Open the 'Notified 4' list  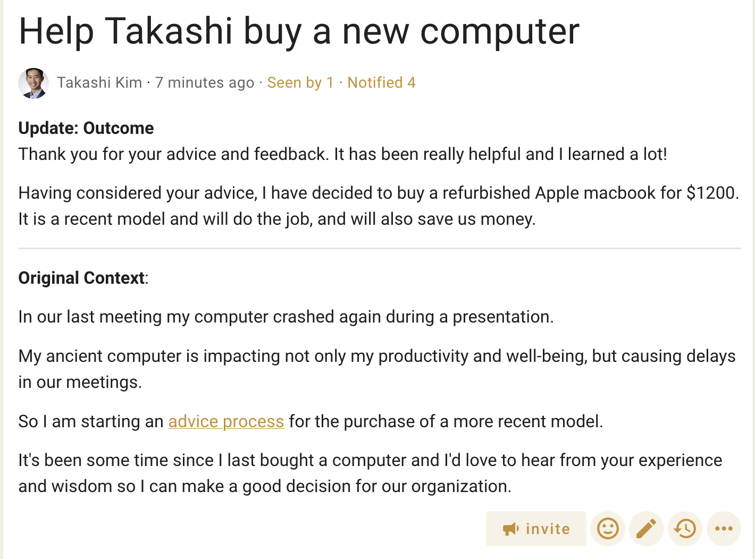381,83
